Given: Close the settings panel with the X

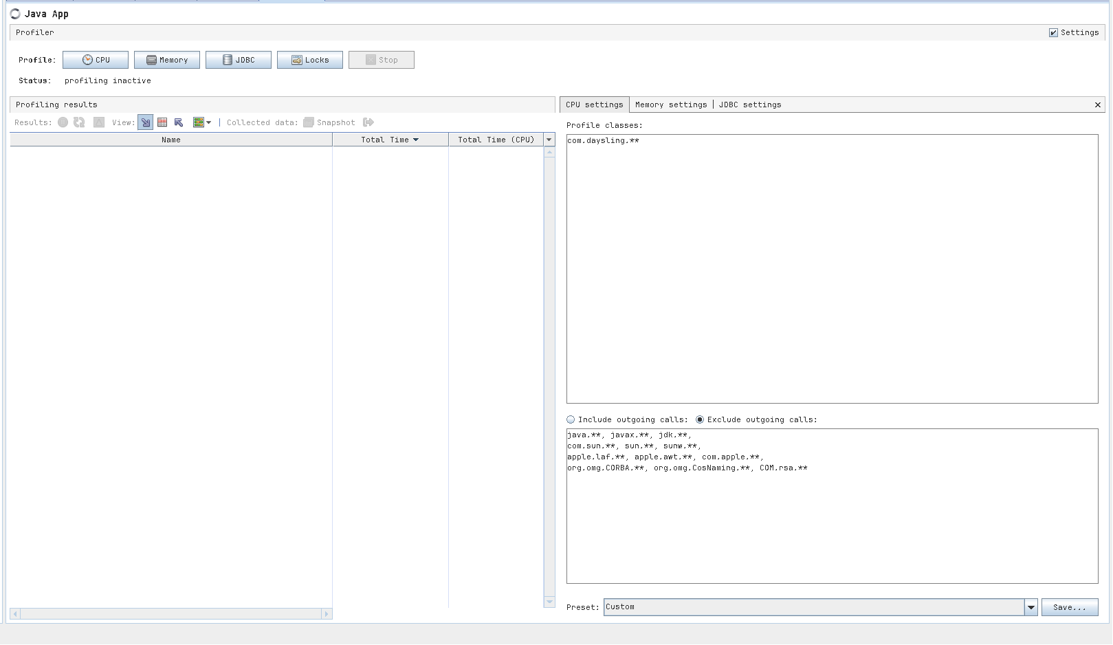Looking at the screenshot, I should pyautogui.click(x=1098, y=105).
